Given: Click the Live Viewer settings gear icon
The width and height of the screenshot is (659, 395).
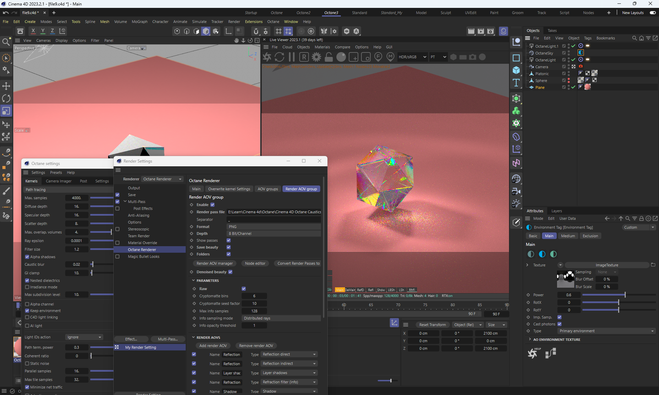Looking at the screenshot, I should [316, 57].
